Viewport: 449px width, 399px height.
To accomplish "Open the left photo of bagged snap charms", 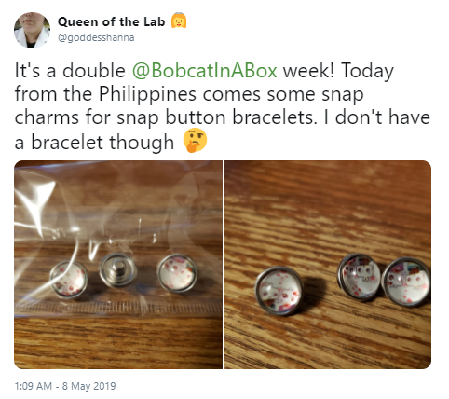I will (118, 265).
